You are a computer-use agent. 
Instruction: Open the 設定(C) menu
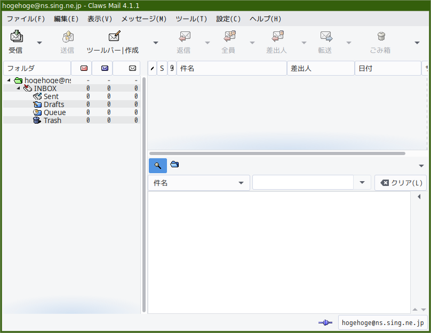[x=228, y=19]
